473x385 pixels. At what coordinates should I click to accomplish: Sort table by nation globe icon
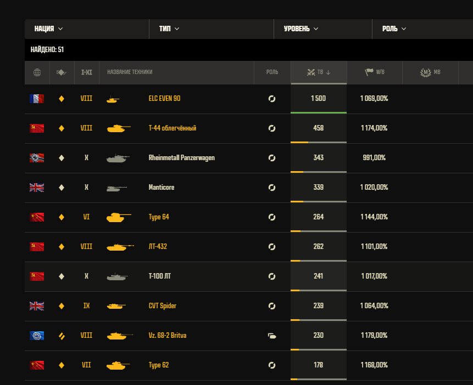click(x=37, y=72)
